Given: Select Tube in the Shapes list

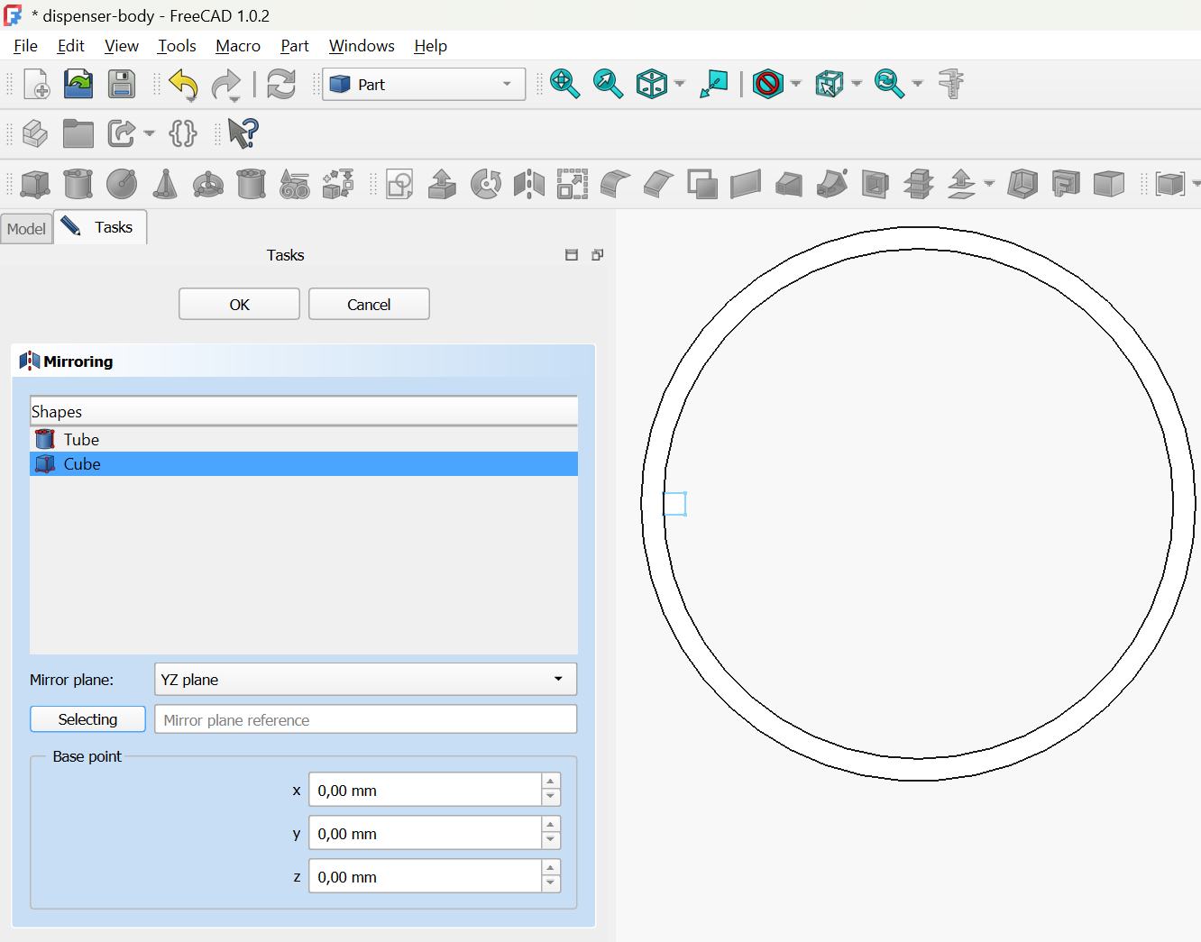Looking at the screenshot, I should point(304,440).
